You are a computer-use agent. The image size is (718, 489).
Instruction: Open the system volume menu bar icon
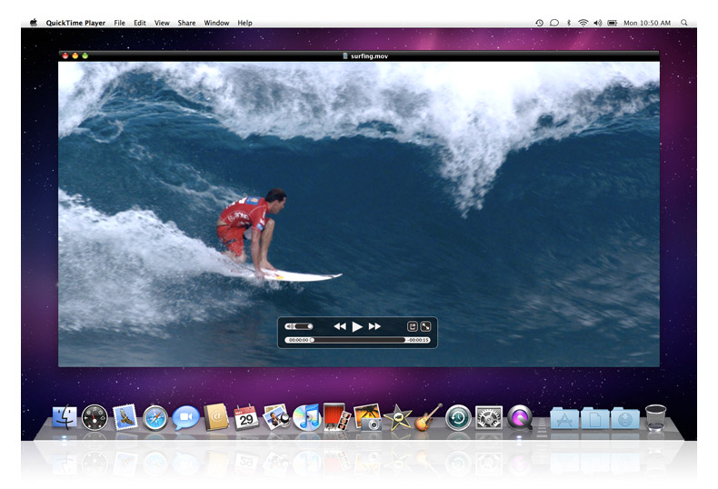[597, 23]
